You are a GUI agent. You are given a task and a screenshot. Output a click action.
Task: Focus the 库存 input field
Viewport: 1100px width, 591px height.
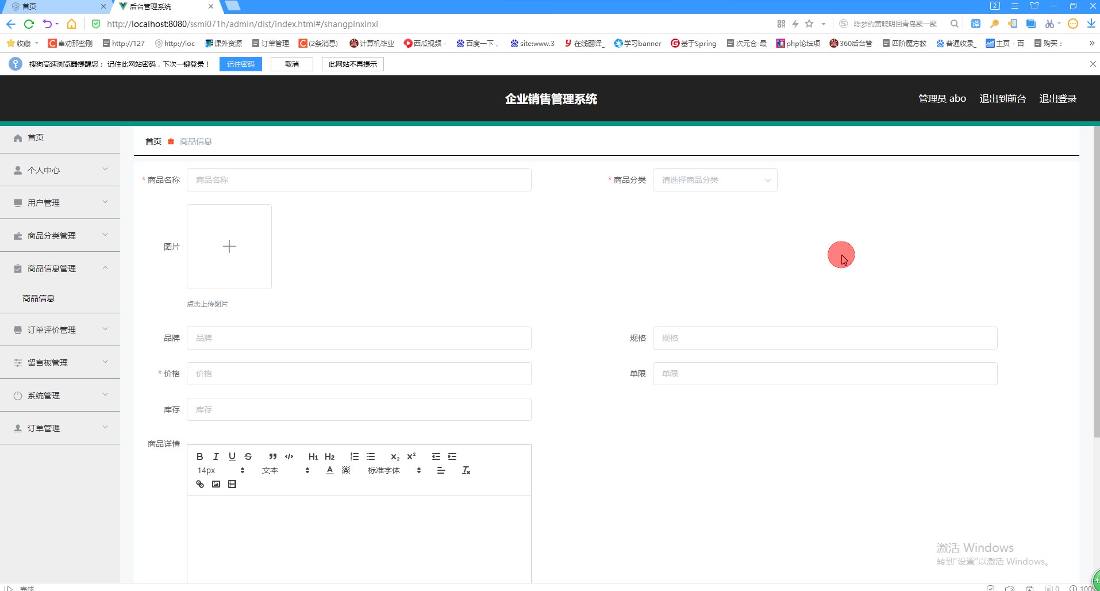click(x=359, y=409)
